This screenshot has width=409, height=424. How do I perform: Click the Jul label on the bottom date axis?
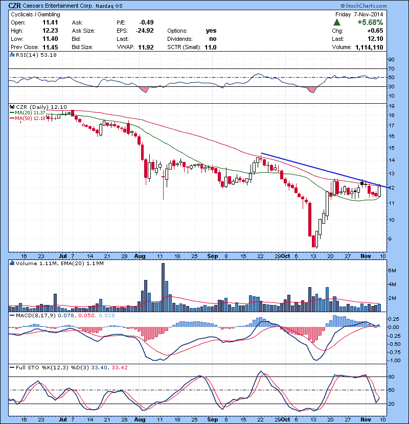[x=62, y=419]
